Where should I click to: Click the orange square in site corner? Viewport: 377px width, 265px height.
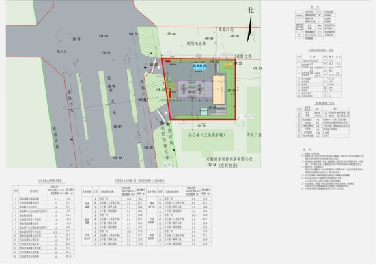coord(229,64)
